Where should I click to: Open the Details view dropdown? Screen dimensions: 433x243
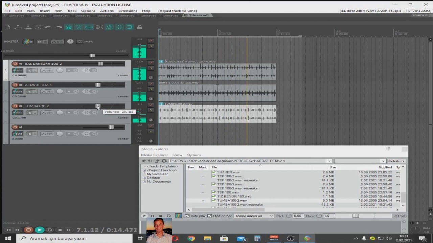tap(396, 161)
